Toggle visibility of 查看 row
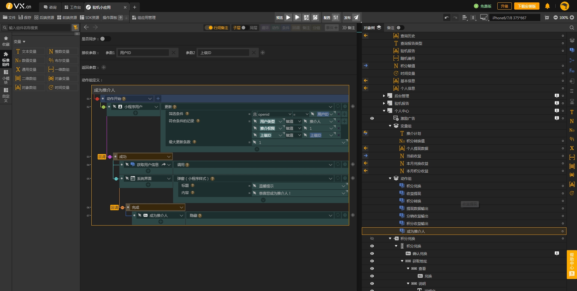This screenshot has width=577, height=291. pyautogui.click(x=372, y=268)
